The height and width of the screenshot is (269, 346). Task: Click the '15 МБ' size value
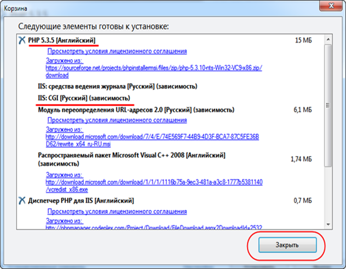point(303,41)
